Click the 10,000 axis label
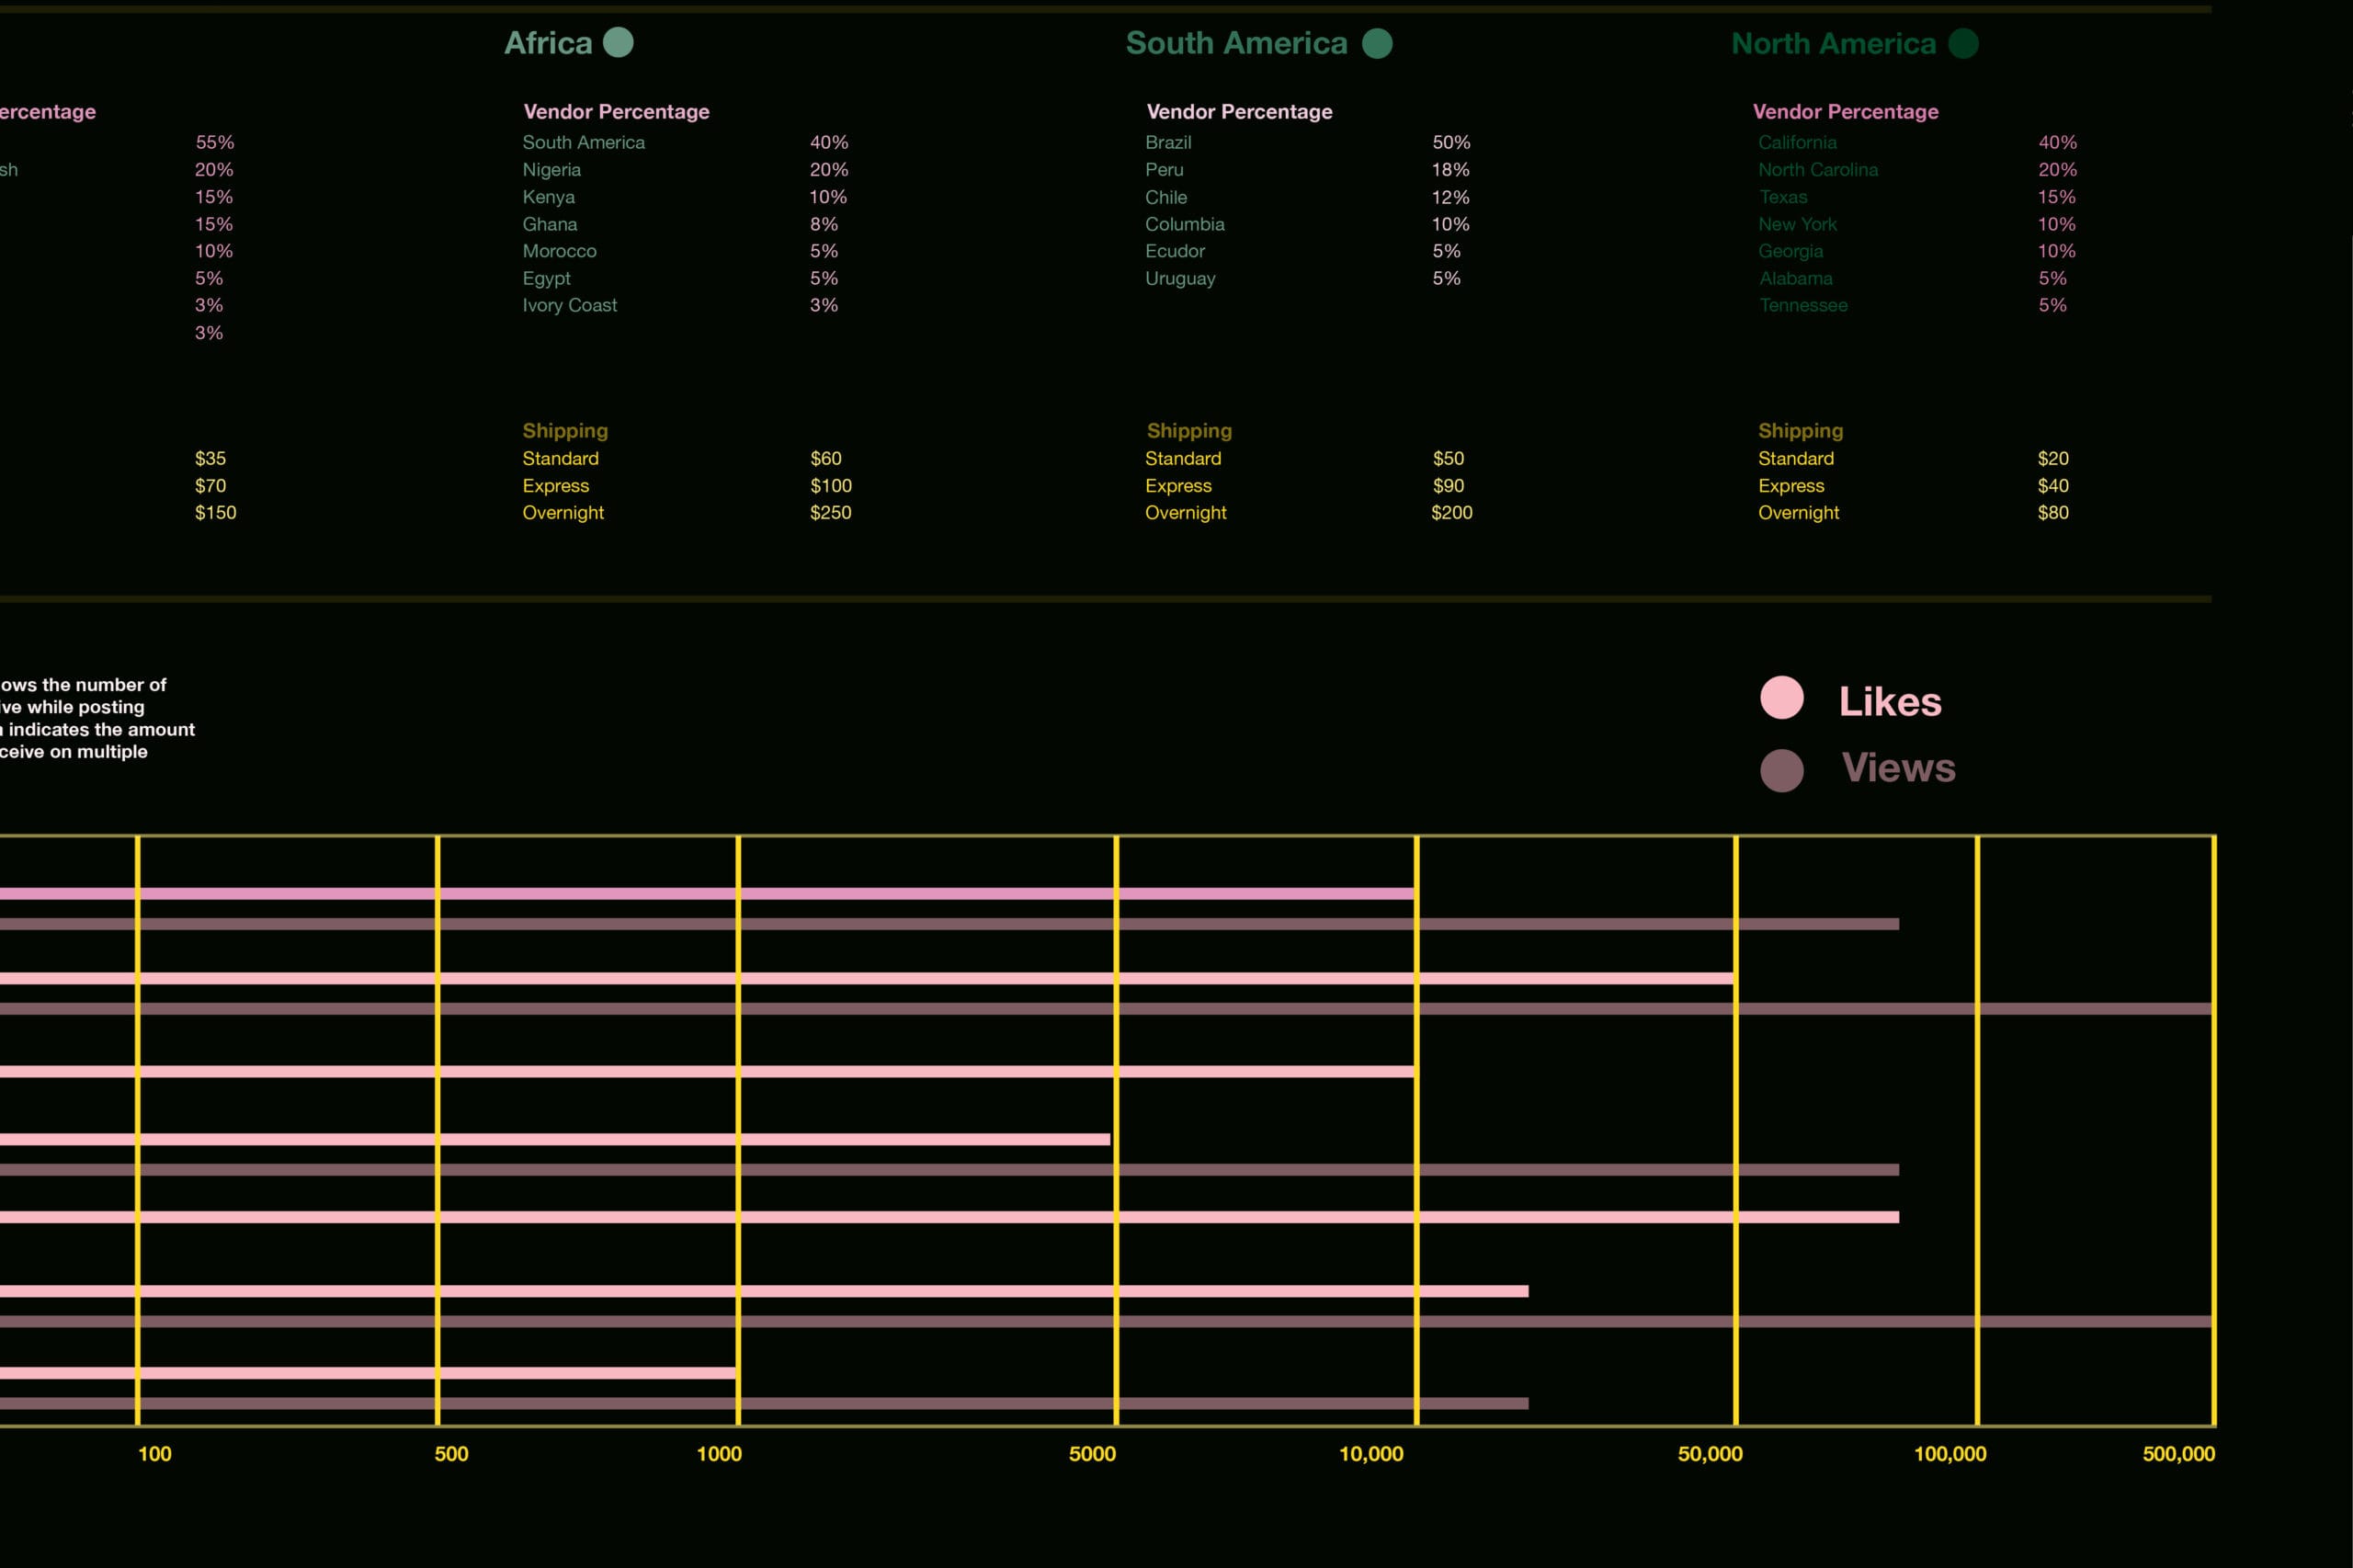The image size is (2353, 1568). coord(1370,1454)
